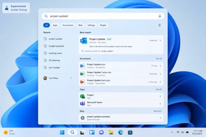Expand project update examples web chevron
Screen dimensions: 206x137
(x=160, y=118)
